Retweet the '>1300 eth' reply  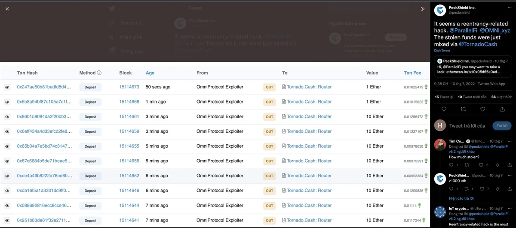coord(467,189)
